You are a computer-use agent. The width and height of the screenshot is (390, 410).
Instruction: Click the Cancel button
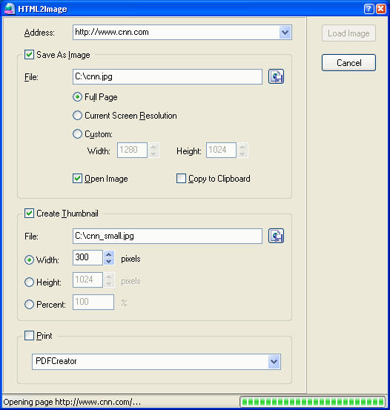coord(348,63)
